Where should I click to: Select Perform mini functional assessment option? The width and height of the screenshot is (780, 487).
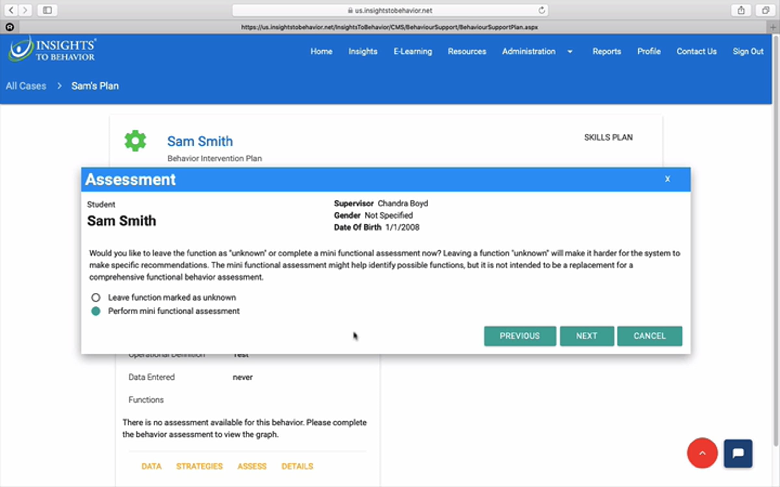[96, 311]
